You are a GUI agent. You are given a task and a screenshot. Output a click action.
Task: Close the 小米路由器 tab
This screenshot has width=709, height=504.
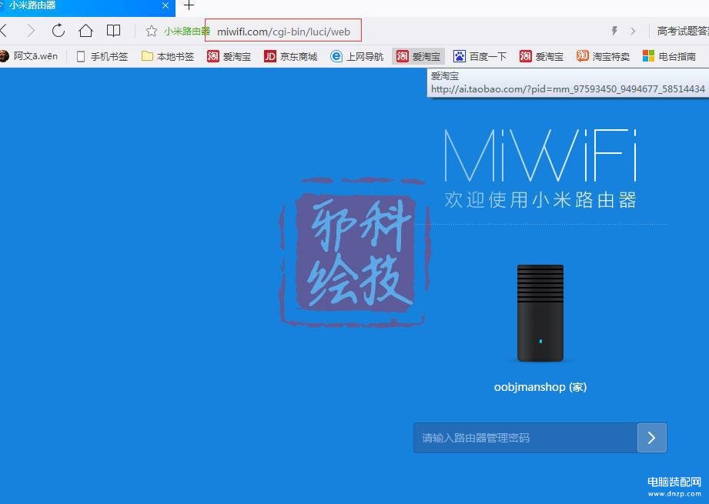166,5
